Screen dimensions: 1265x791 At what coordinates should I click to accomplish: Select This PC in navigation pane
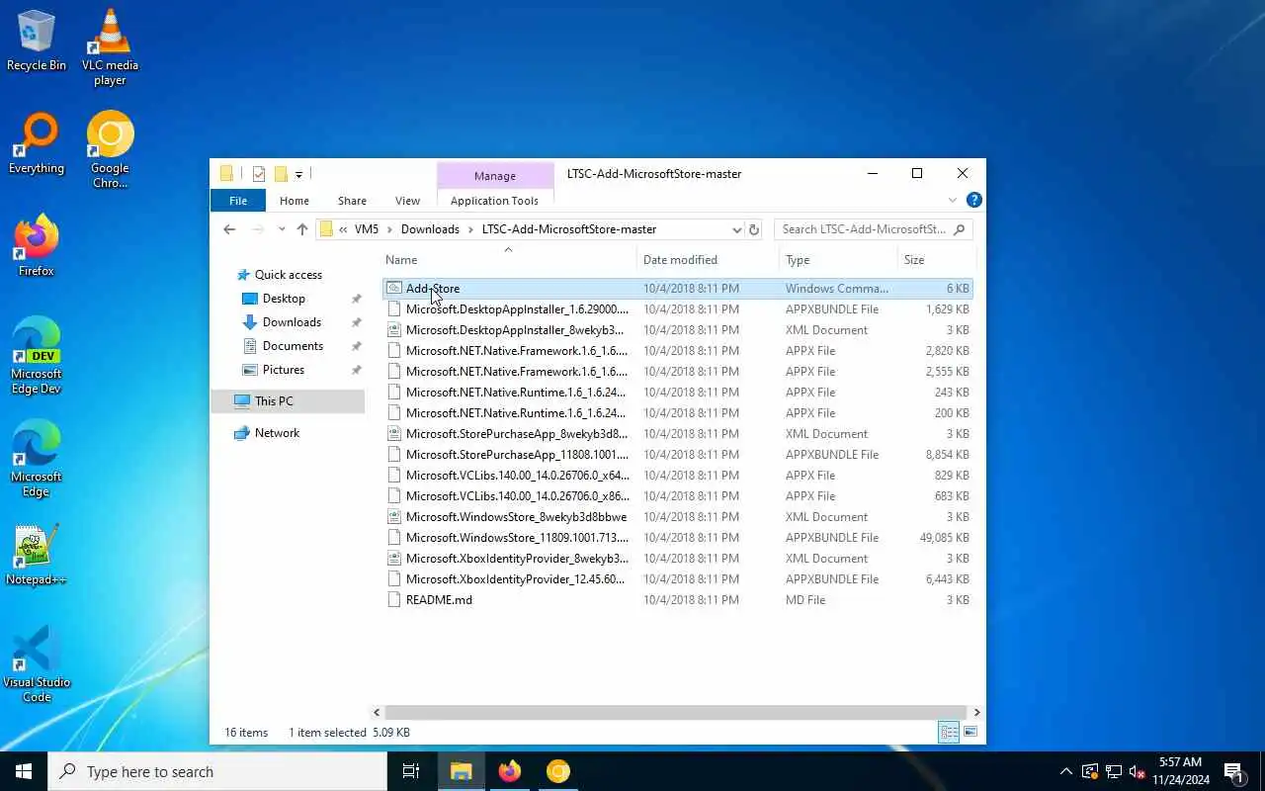(x=287, y=401)
